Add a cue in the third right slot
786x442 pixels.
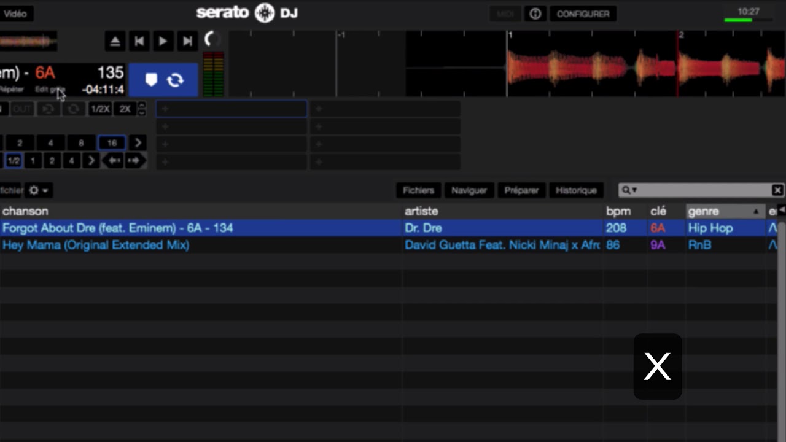386,144
